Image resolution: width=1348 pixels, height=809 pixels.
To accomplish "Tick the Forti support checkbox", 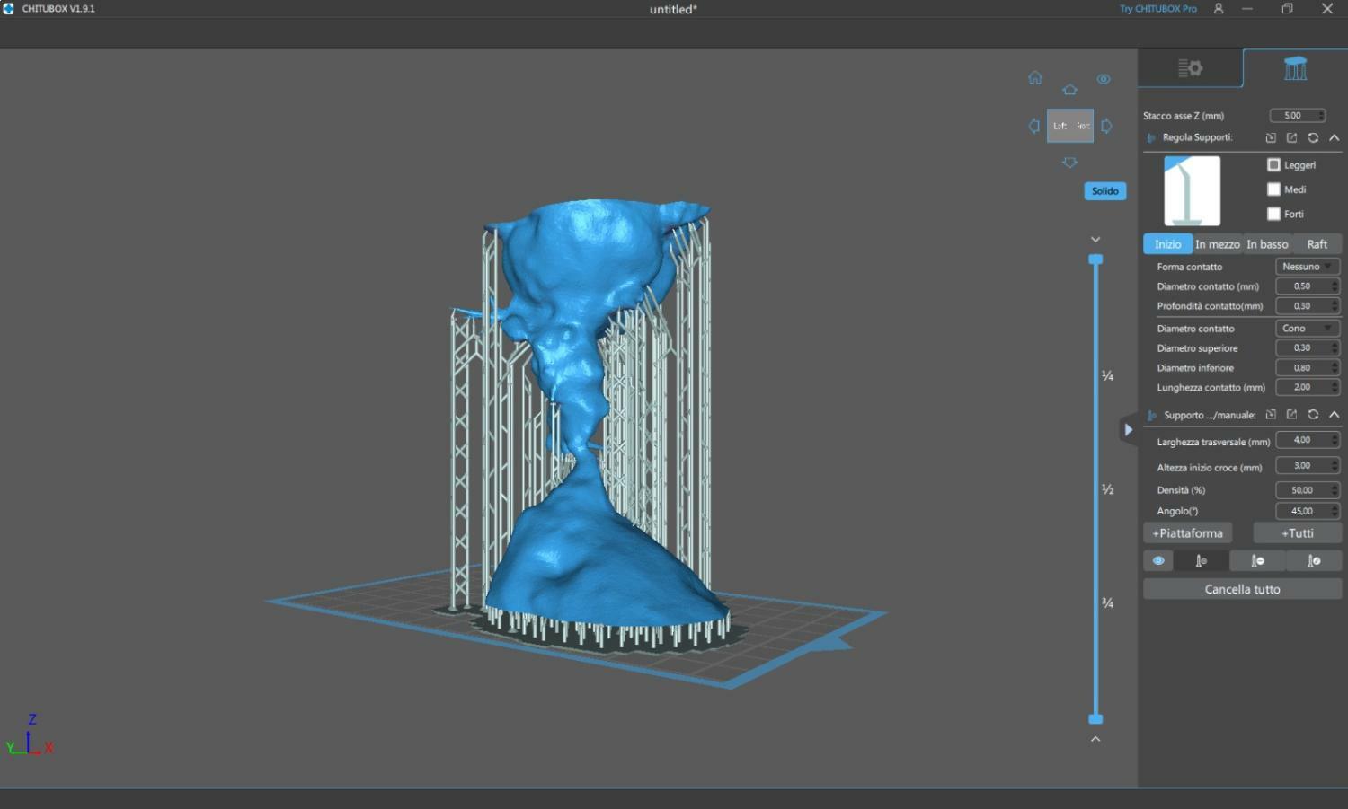I will (1273, 214).
